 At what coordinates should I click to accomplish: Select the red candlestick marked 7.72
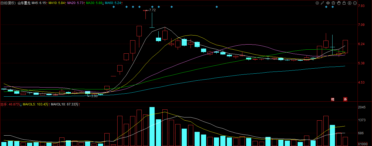pyautogui.click(x=145, y=14)
